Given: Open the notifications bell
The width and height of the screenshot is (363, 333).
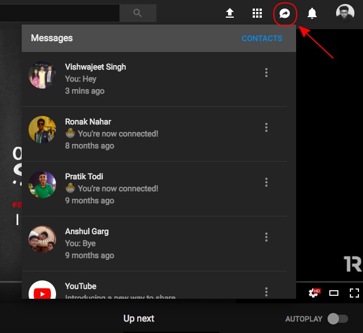Looking at the screenshot, I should 312,13.
